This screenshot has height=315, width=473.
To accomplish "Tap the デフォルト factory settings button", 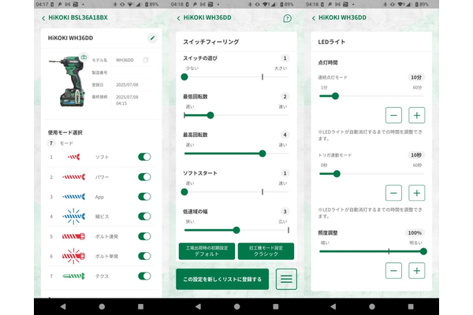I will pyautogui.click(x=207, y=251).
